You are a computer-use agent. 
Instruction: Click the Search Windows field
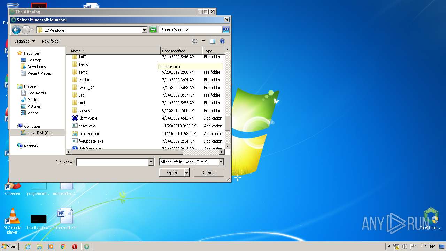coord(190,30)
